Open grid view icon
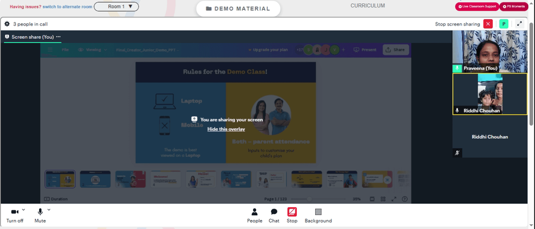Screen dimensions: 535x229 (x=383, y=199)
